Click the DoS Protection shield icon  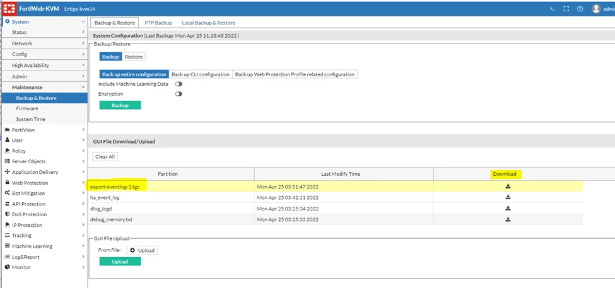pyautogui.click(x=8, y=214)
